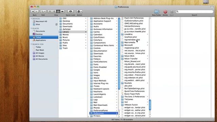The height and width of the screenshot is (122, 217).
Task: Switch to icon view
Action: point(50,12)
